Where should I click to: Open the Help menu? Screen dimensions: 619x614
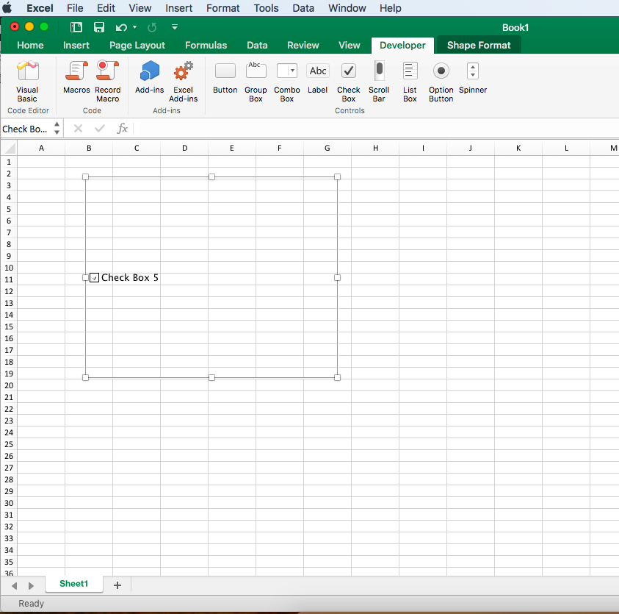[391, 8]
